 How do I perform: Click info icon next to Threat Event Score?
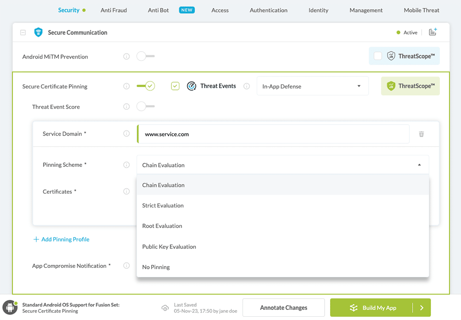126,107
